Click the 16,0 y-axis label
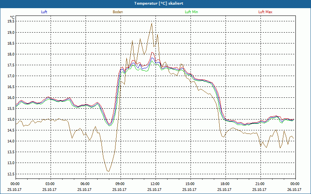This screenshot has width=311, height=194. pos(11,98)
